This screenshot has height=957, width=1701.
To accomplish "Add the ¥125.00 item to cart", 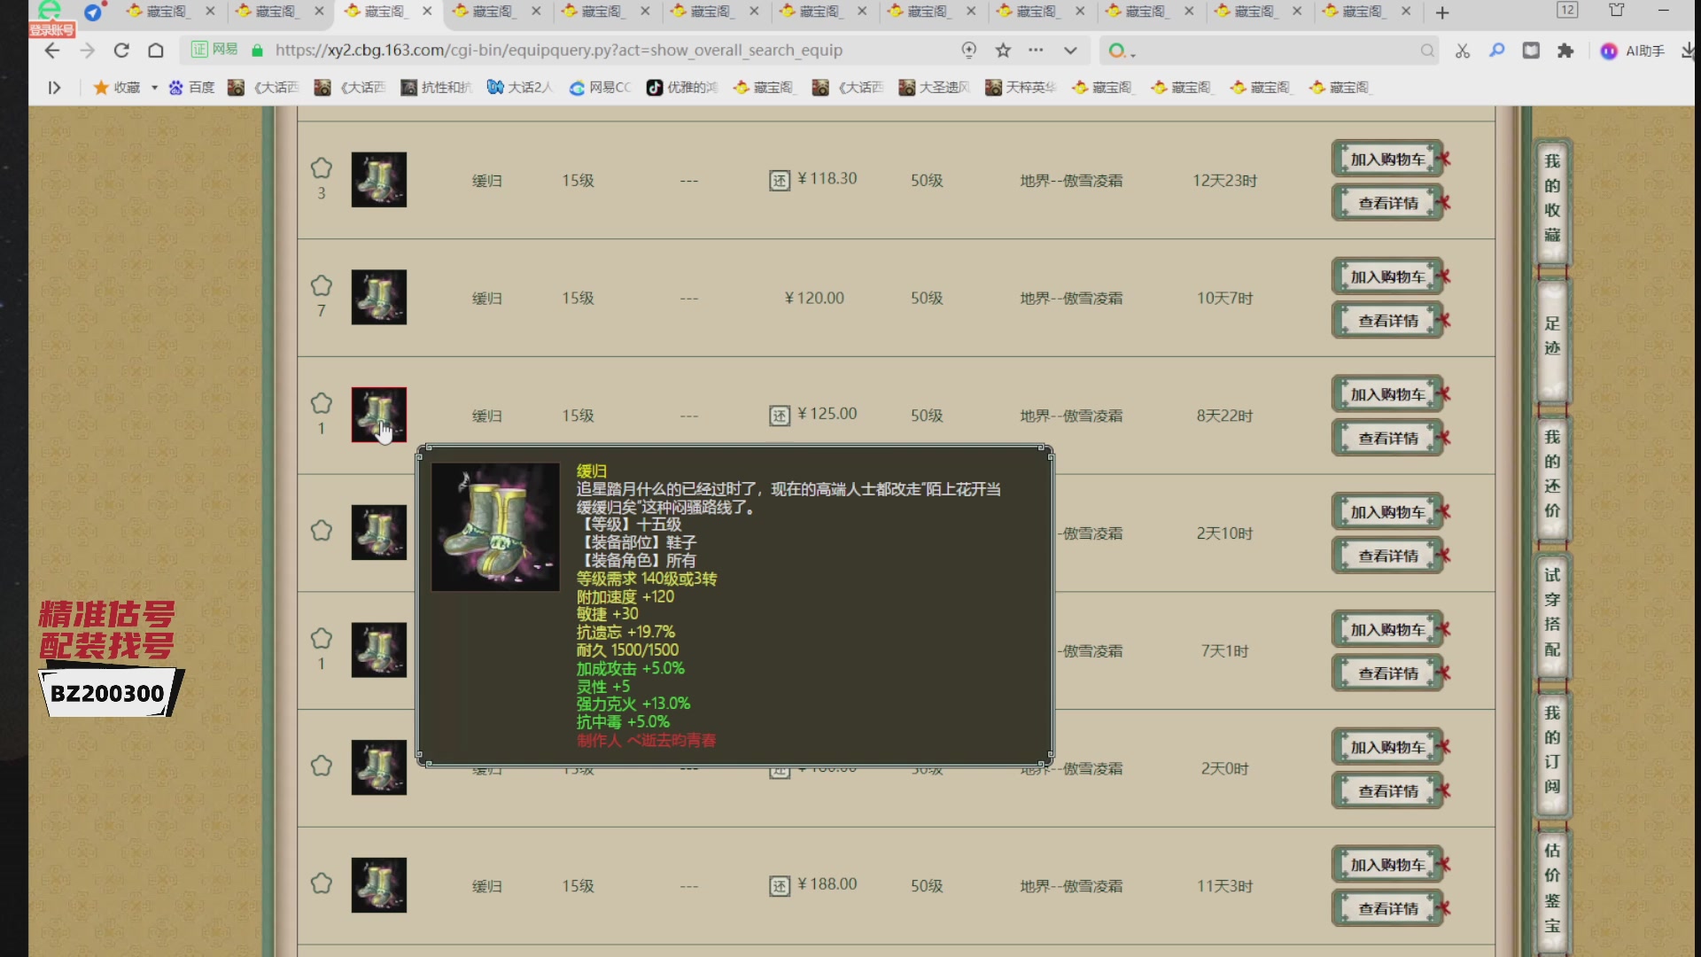I will (1387, 394).
